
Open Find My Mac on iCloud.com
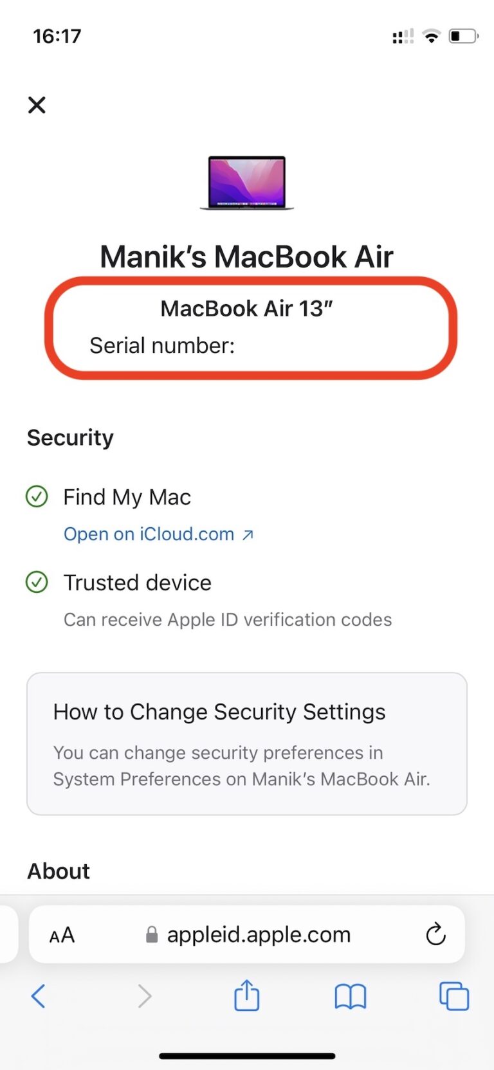[x=149, y=534]
